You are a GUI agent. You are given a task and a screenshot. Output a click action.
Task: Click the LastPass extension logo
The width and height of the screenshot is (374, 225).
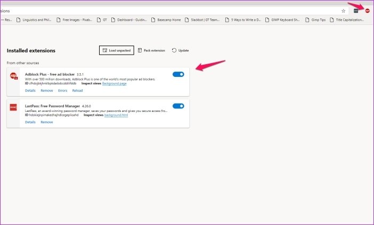click(x=13, y=107)
